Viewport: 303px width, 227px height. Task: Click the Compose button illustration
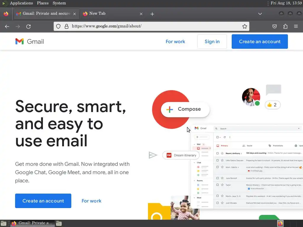[185, 109]
